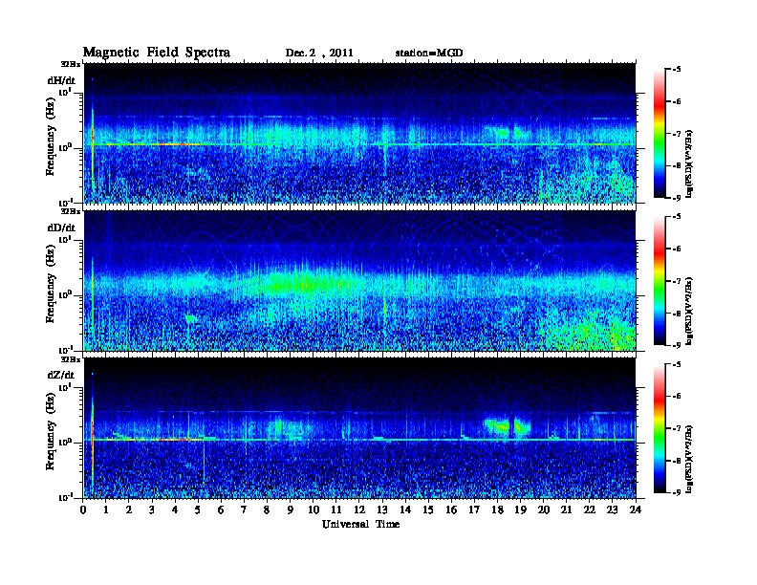The image size is (757, 585).
Task: Click the "2" hour tick label on the time axis
Action: pos(129,509)
